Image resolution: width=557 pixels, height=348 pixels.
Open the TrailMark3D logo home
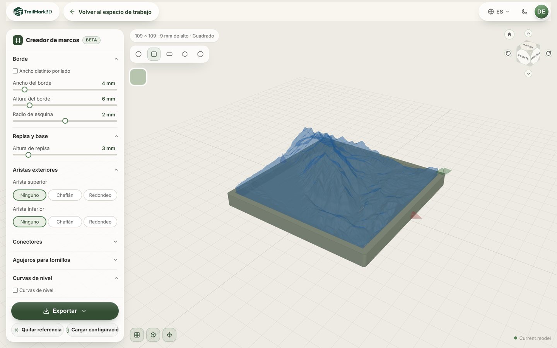[x=33, y=12]
